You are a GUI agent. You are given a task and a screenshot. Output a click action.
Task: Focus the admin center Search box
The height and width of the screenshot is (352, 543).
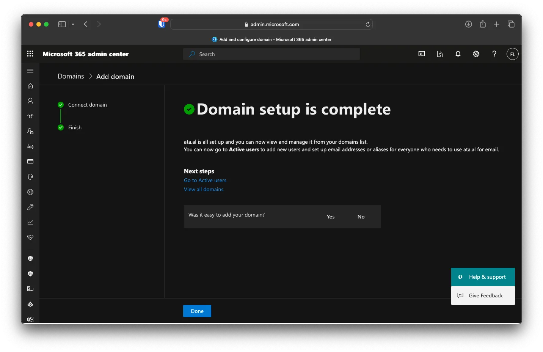pos(271,54)
